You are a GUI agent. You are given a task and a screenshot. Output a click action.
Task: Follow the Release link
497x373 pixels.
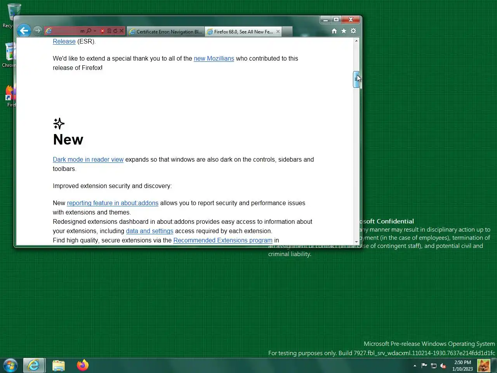(x=64, y=41)
